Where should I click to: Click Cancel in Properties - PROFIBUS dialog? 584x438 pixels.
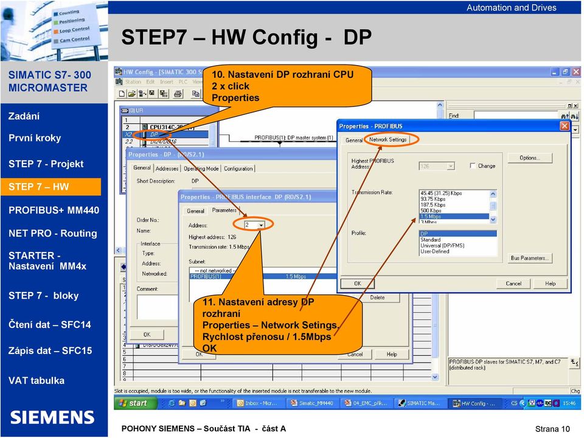pos(513,283)
